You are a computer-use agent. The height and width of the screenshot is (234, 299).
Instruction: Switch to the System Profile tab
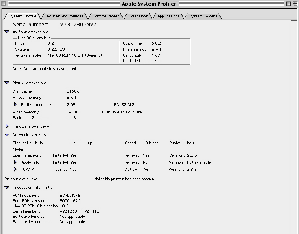pos(22,16)
